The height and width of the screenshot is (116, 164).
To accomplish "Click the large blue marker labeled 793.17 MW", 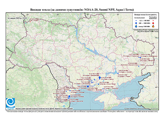I will coord(100,78).
